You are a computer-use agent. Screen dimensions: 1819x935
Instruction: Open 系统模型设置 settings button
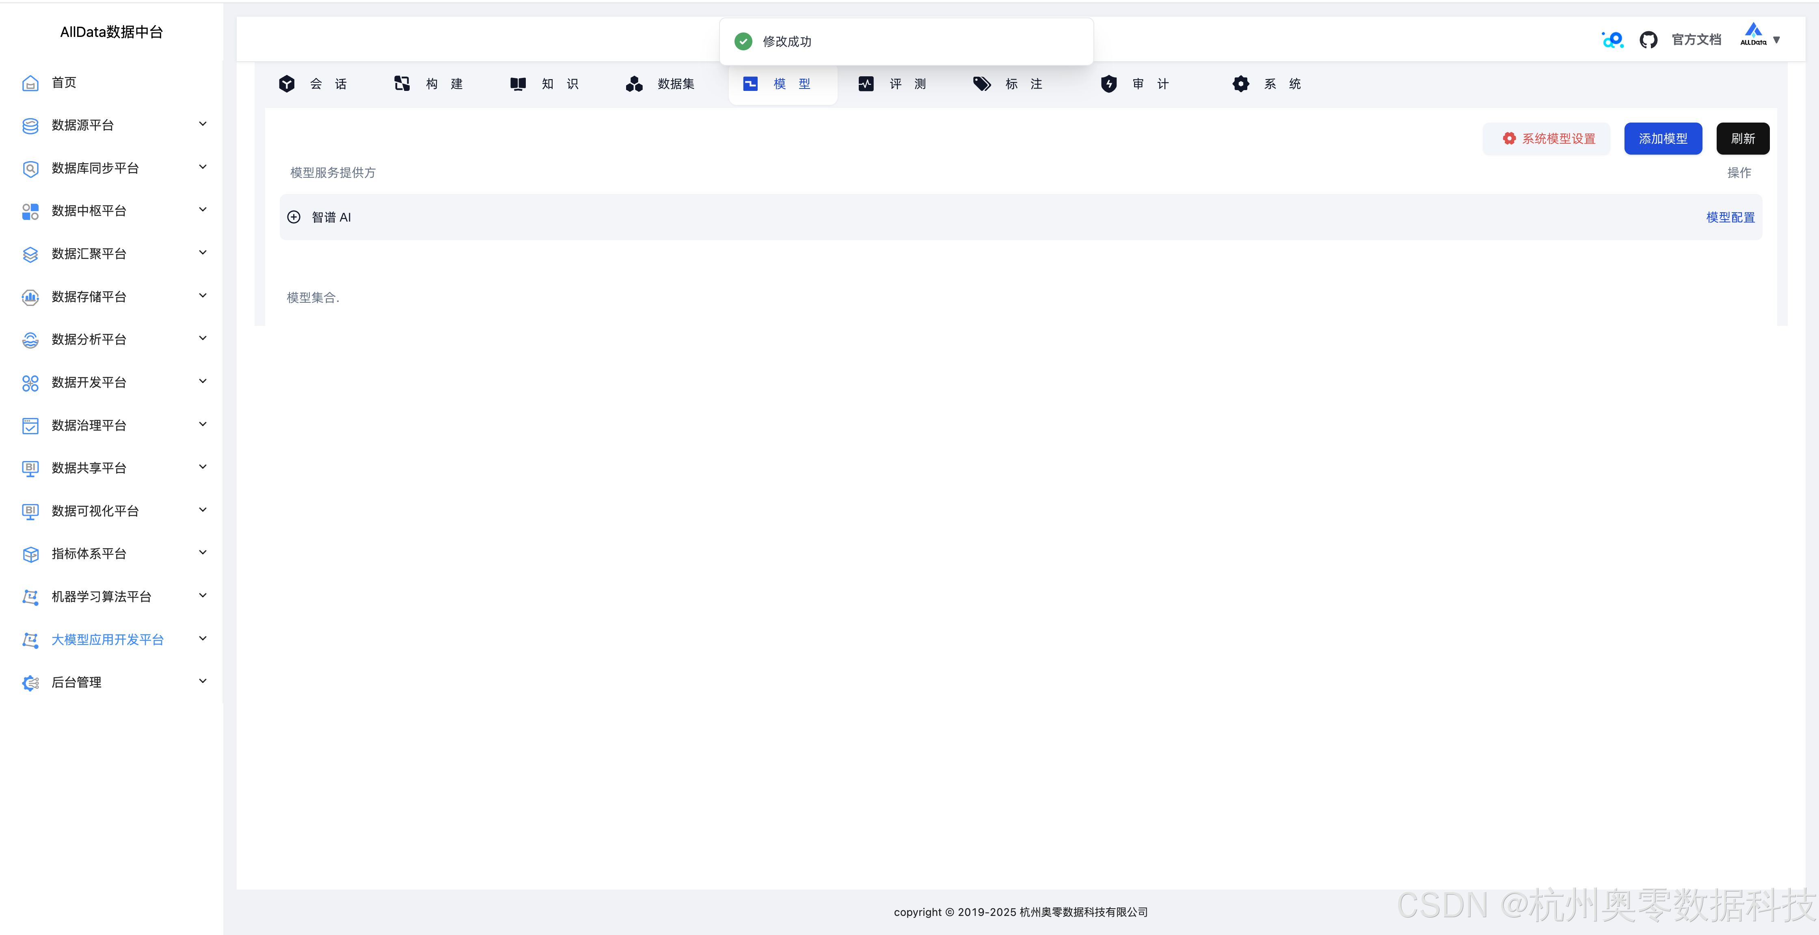1547,138
